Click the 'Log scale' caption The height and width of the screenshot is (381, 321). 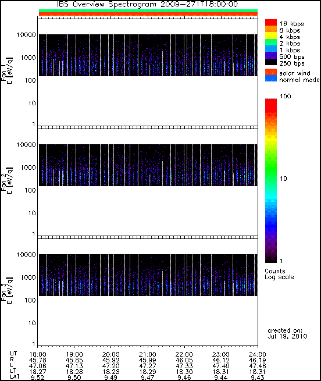[279, 277]
